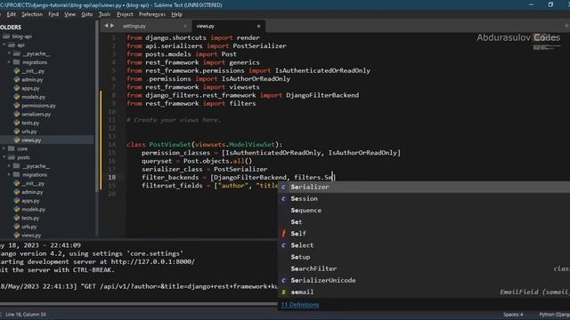Open the Goto menu
Viewport: 570px width, 320px height.
tap(87, 14)
